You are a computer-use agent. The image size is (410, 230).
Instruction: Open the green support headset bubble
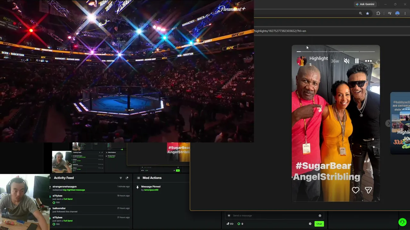(x=403, y=222)
